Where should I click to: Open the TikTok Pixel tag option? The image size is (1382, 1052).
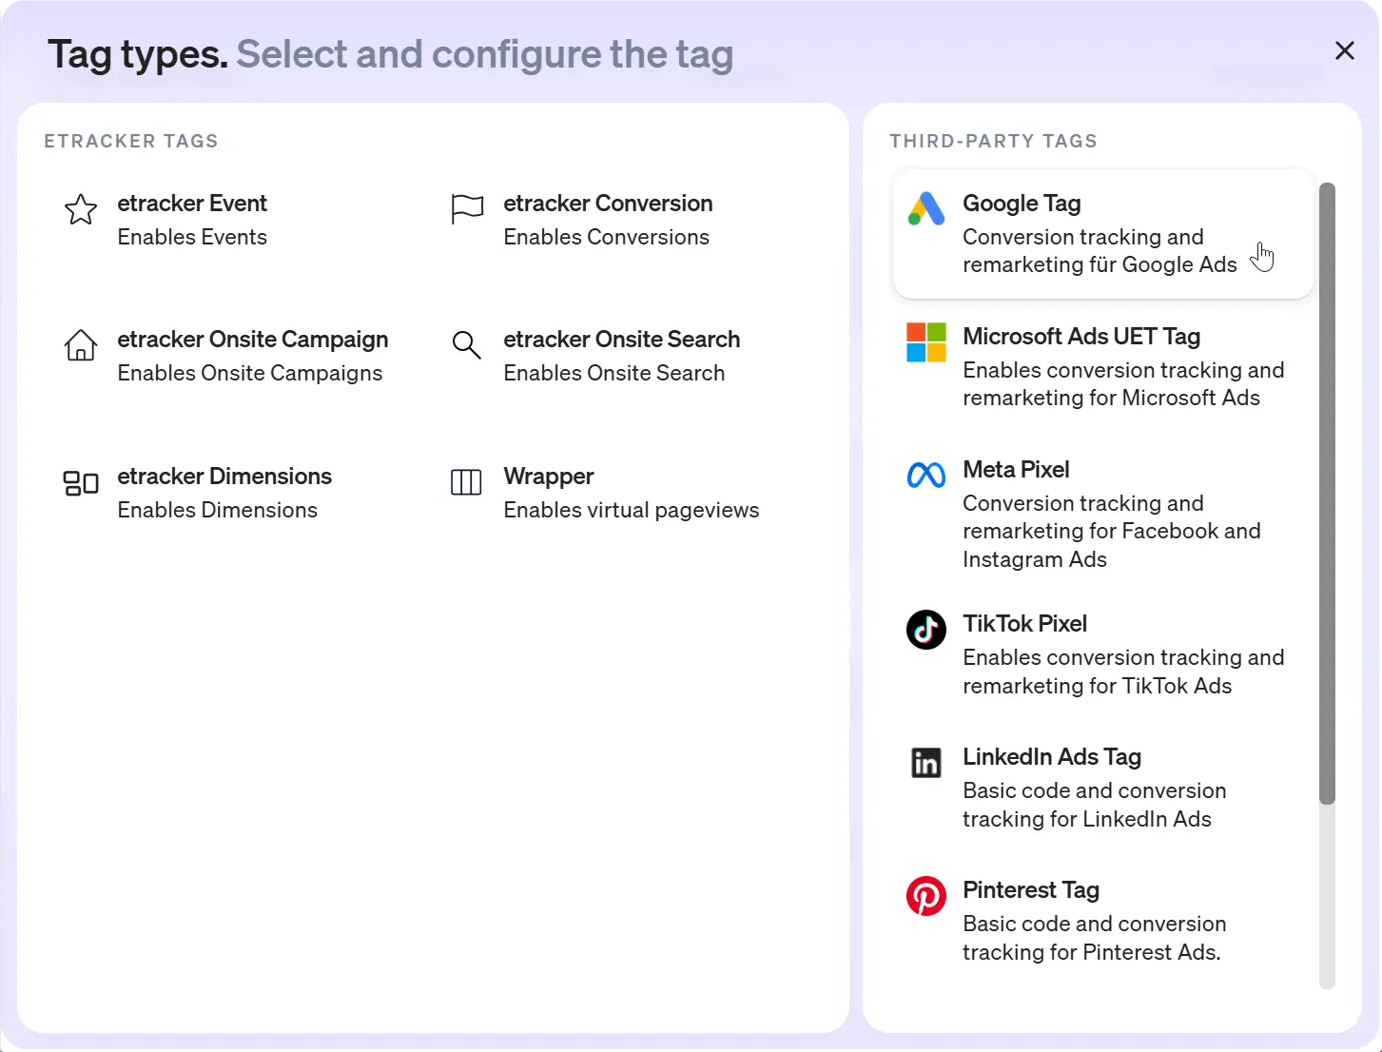(x=1094, y=653)
